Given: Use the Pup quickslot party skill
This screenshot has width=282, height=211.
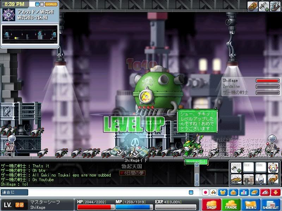Looking at the screenshot, I should pyautogui.click(x=273, y=168).
